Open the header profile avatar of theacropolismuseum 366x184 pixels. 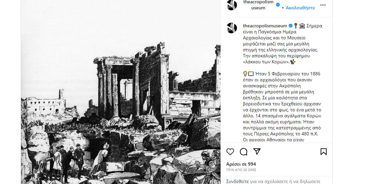(232, 5)
